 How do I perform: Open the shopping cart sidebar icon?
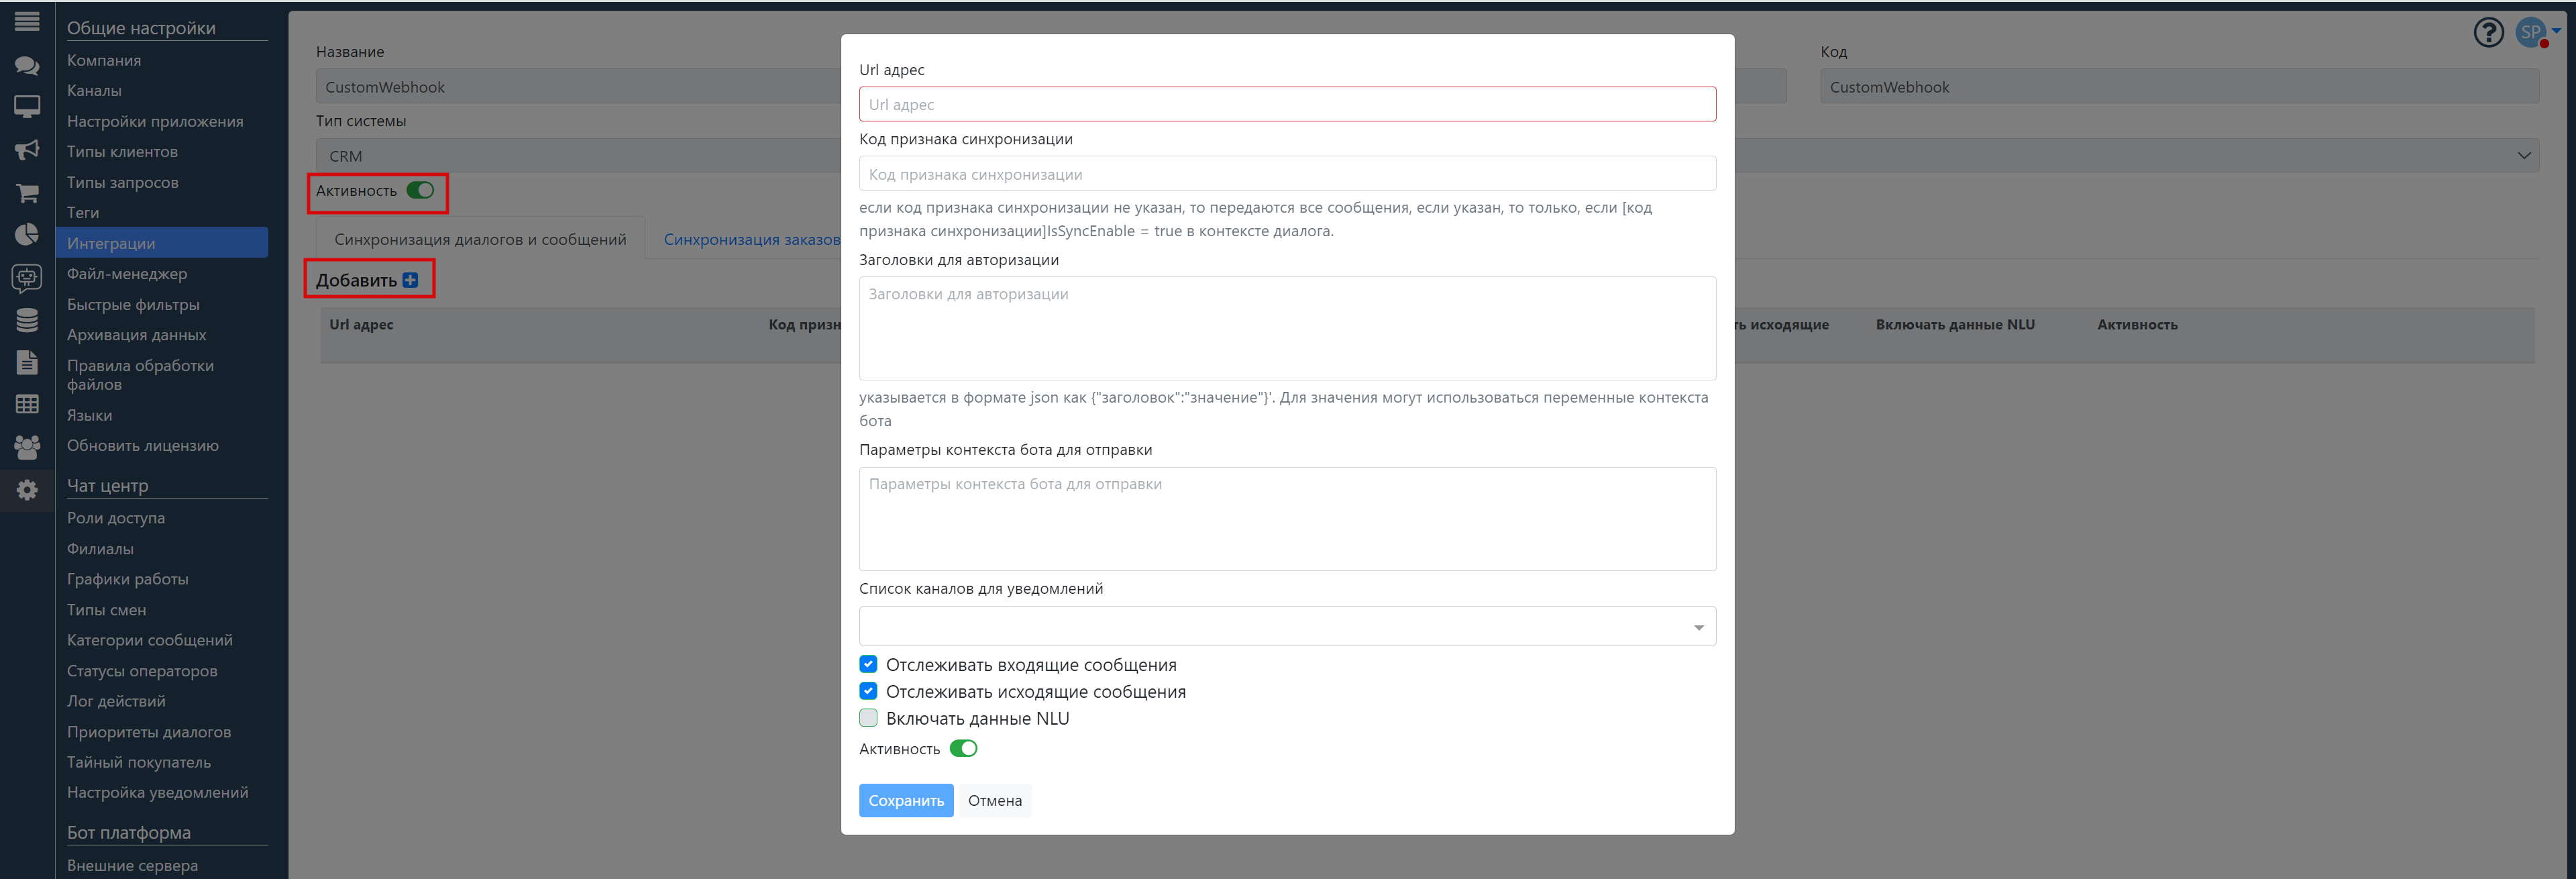[x=27, y=192]
